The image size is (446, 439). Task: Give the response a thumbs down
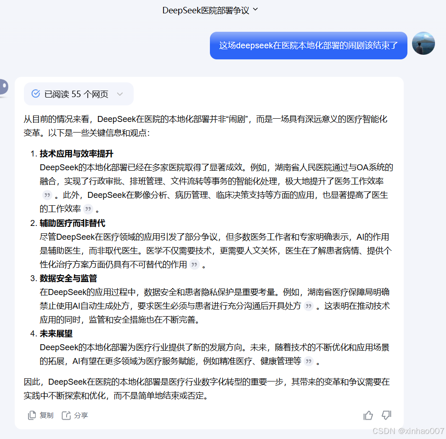387,416
